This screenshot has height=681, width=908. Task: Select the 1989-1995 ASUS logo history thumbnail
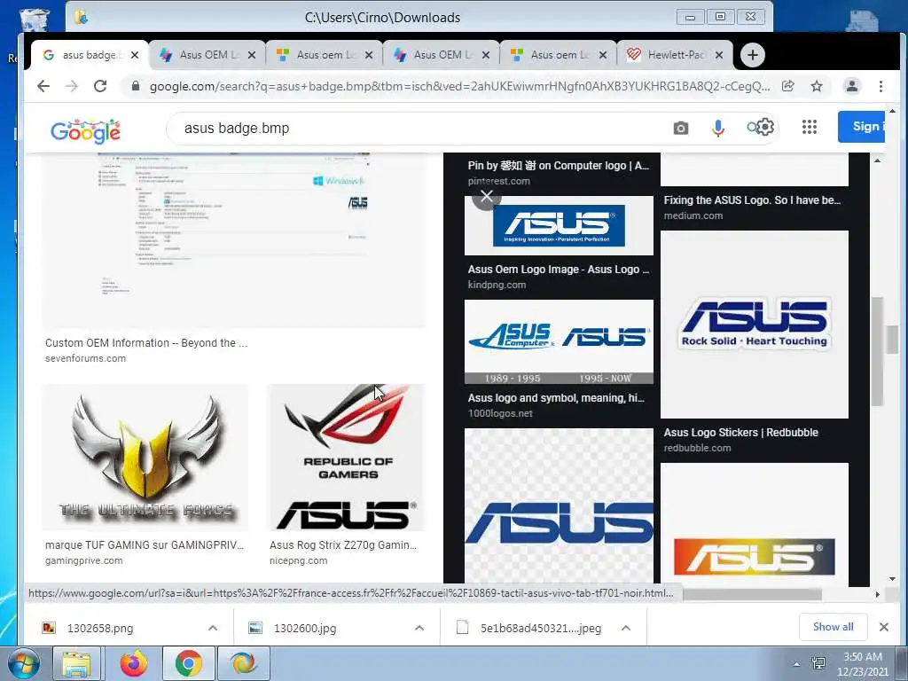559,341
